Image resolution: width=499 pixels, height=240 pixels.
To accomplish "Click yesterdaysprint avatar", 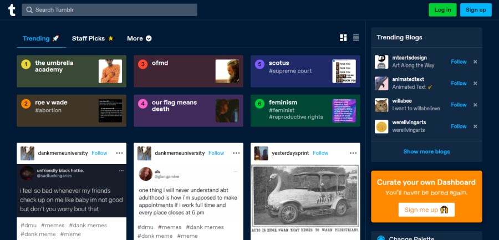I will (261, 154).
